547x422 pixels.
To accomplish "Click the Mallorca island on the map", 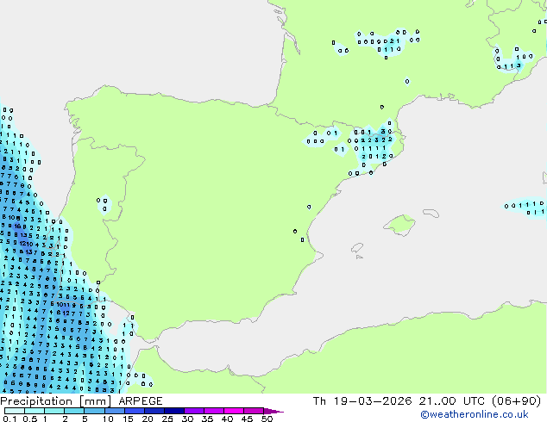I will coord(399,225).
